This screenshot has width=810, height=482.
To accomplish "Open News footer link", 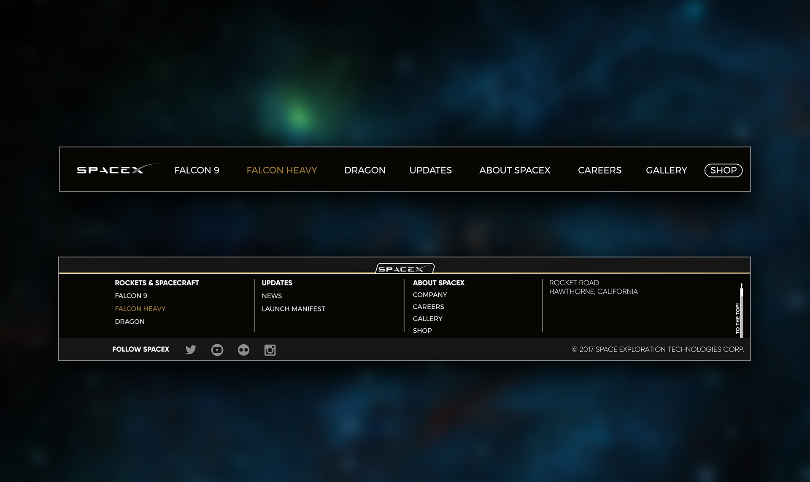I will [272, 296].
